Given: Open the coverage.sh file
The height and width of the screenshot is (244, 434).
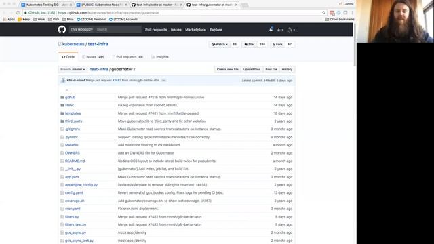Looking at the screenshot, I should pyautogui.click(x=75, y=201).
